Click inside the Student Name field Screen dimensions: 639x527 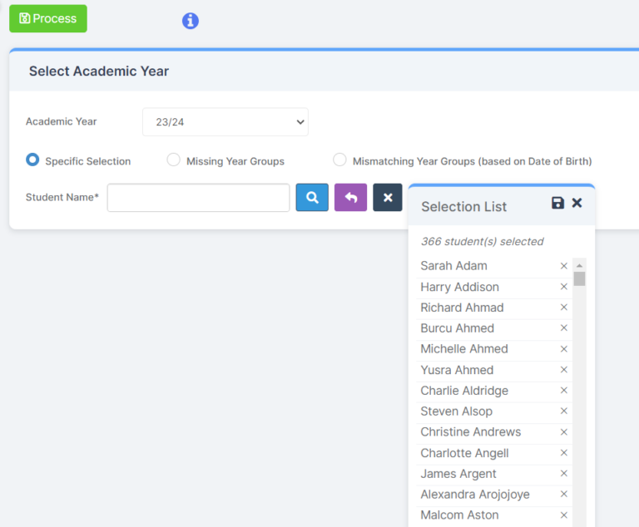(x=198, y=198)
